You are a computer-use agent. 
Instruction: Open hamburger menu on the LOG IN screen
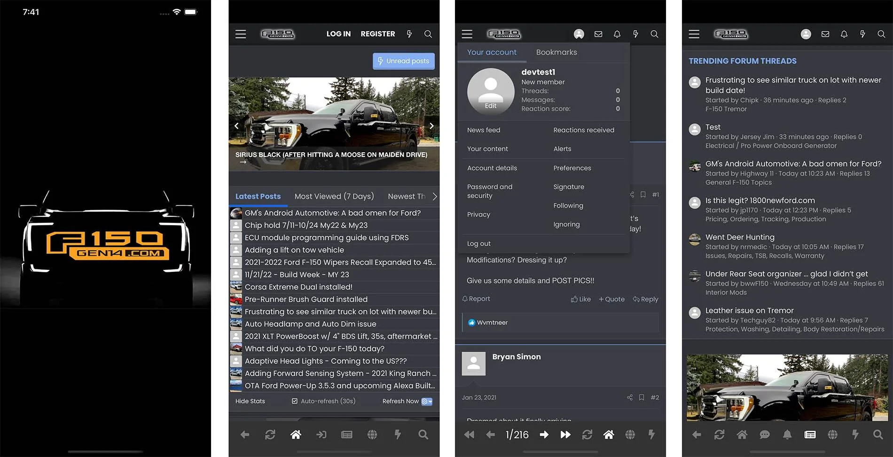pos(241,34)
